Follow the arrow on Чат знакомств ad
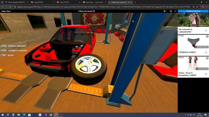The width and height of the screenshot is (209, 117). pos(206,31)
